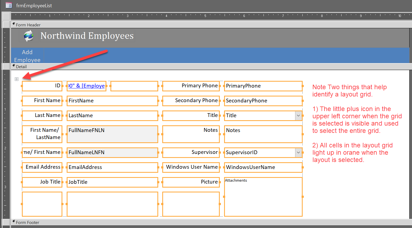Screen dimensions: 412x228
Task: Select the Northwind Employees title label
Action: 87,36
